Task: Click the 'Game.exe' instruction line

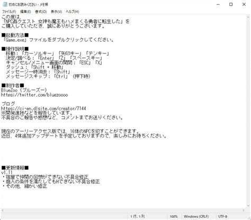Action: (59, 40)
